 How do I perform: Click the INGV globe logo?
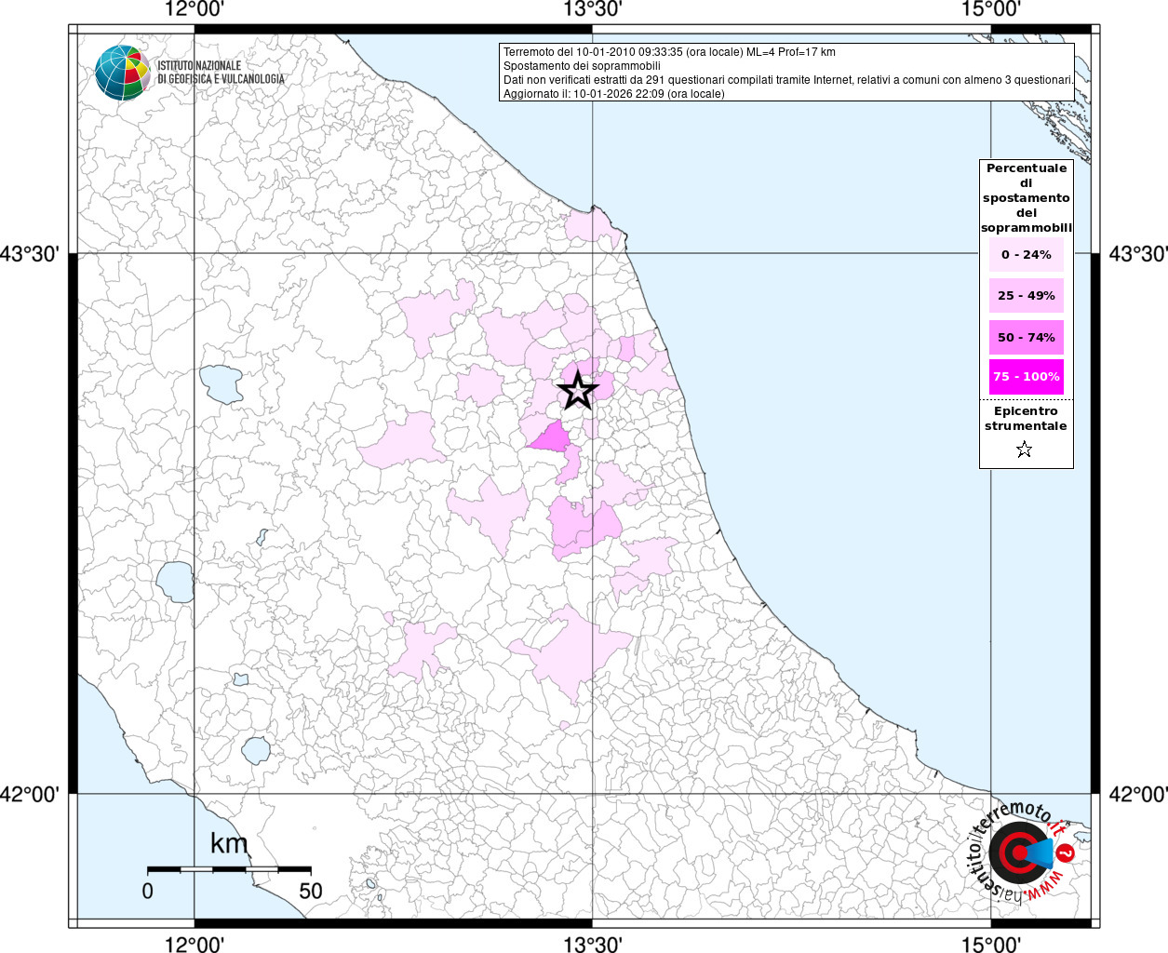coord(122,73)
